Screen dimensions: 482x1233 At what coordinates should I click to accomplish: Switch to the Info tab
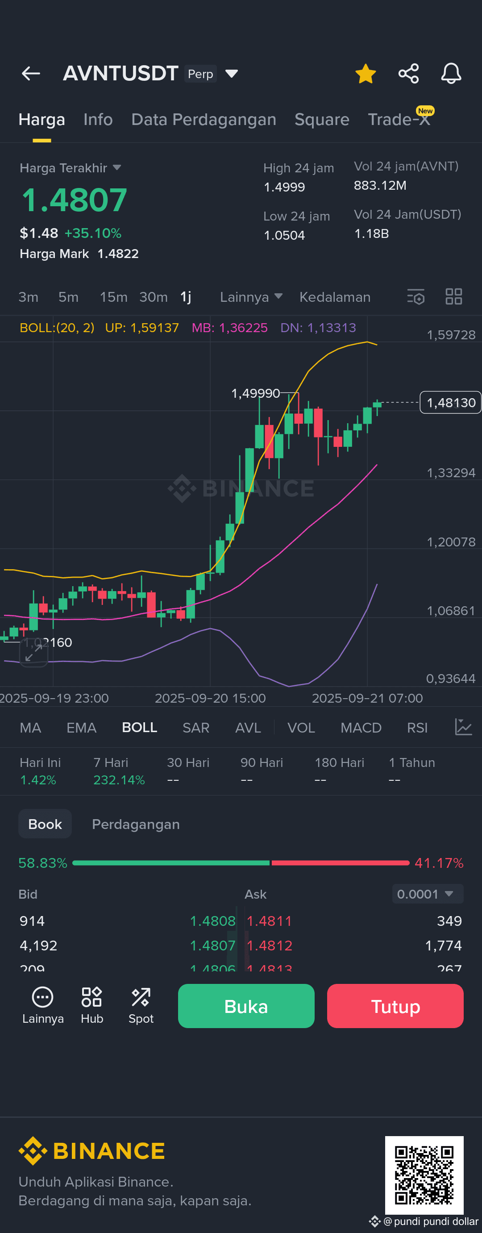pyautogui.click(x=98, y=120)
